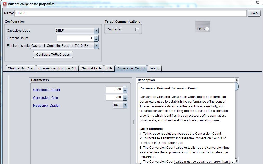Decrement Conversion Count spinner down arrow
Image resolution: width=263 pixels, height=164 pixels.
pyautogui.click(x=125, y=91)
